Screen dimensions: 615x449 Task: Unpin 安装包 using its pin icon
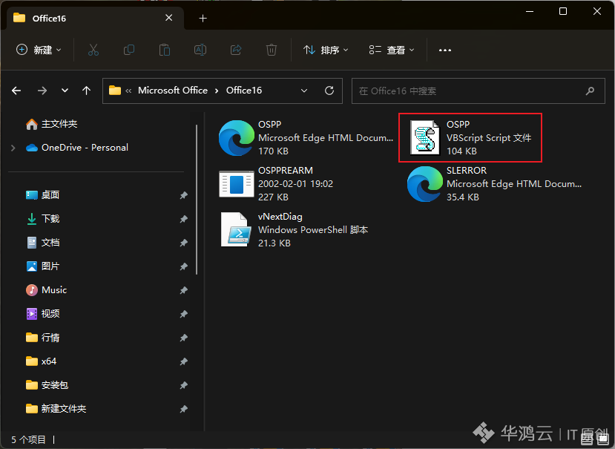click(183, 385)
